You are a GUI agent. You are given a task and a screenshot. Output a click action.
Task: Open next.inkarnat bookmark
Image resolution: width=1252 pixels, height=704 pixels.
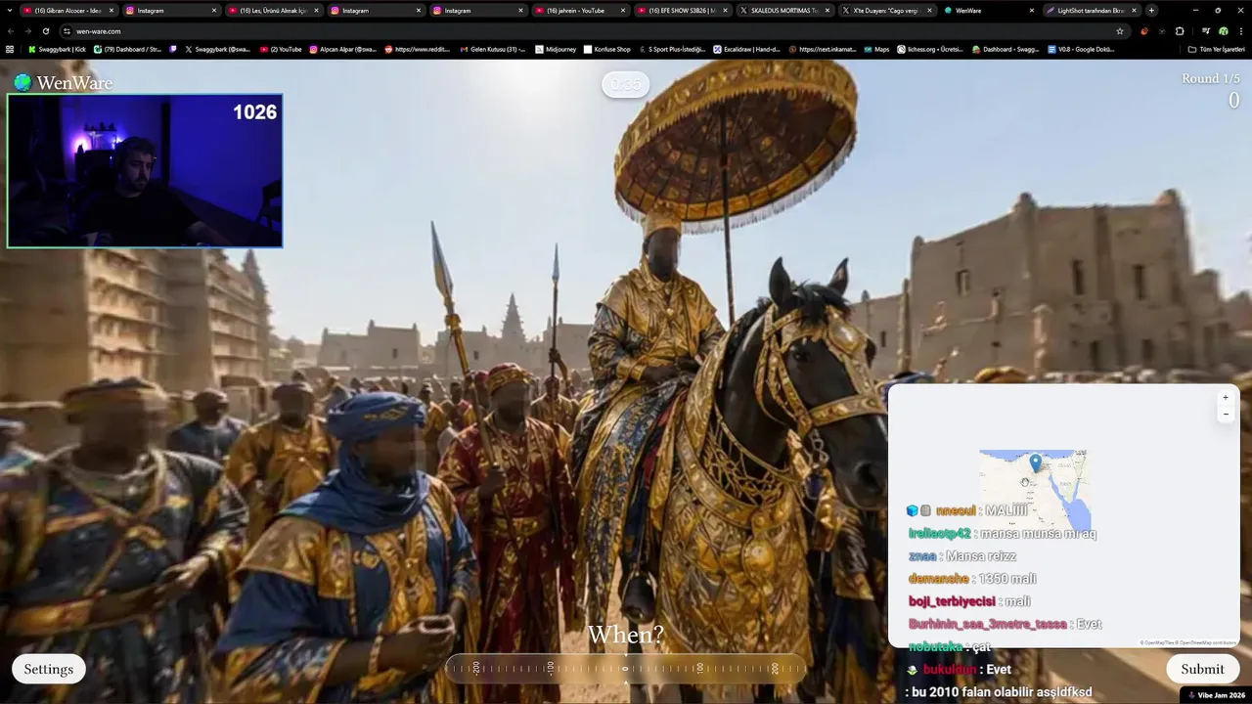pyautogui.click(x=823, y=49)
